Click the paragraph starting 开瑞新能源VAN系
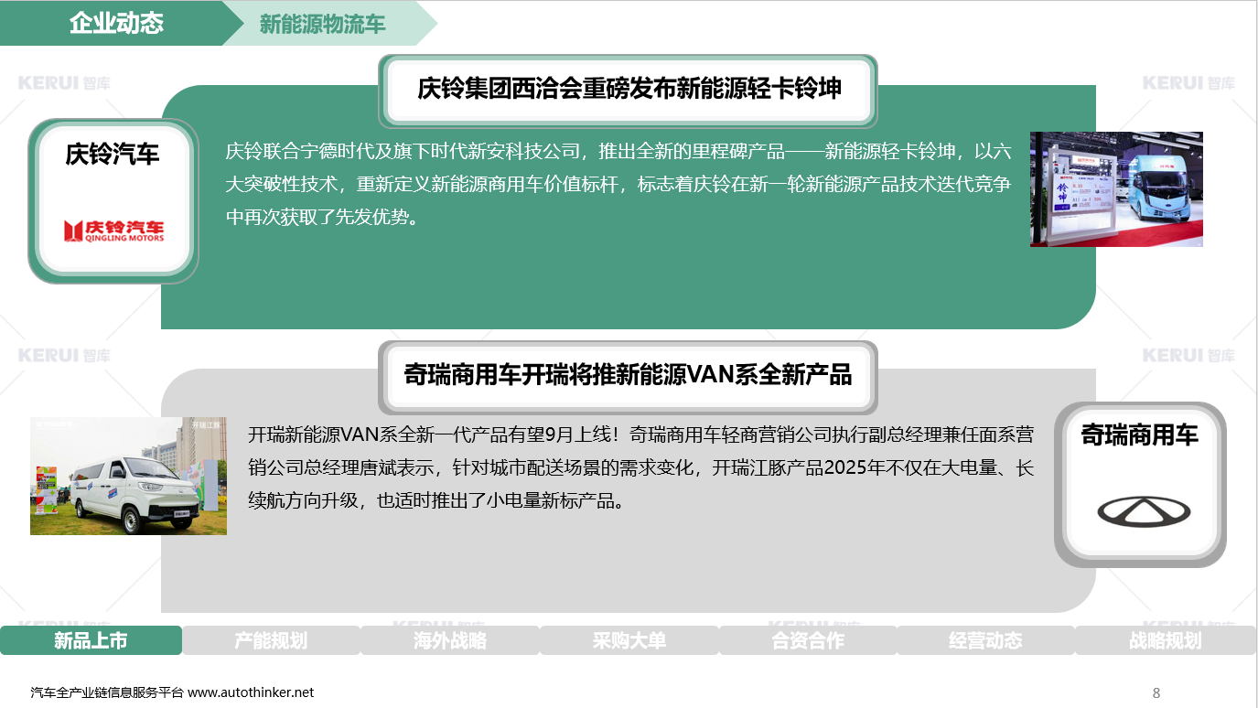 tap(641, 467)
